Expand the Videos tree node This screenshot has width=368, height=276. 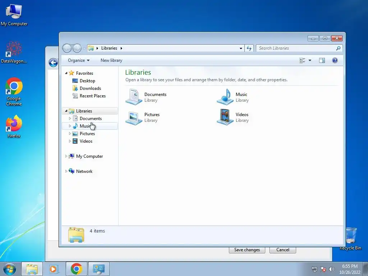point(70,141)
